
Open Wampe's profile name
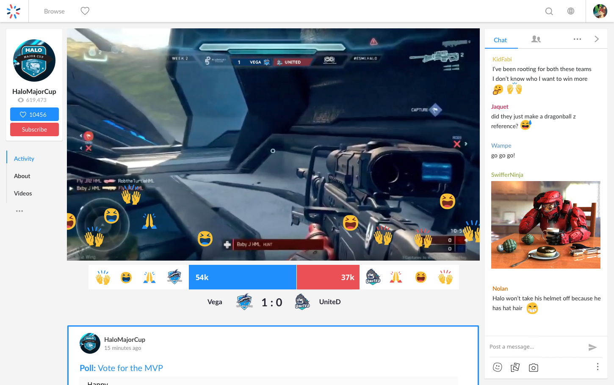pos(501,146)
